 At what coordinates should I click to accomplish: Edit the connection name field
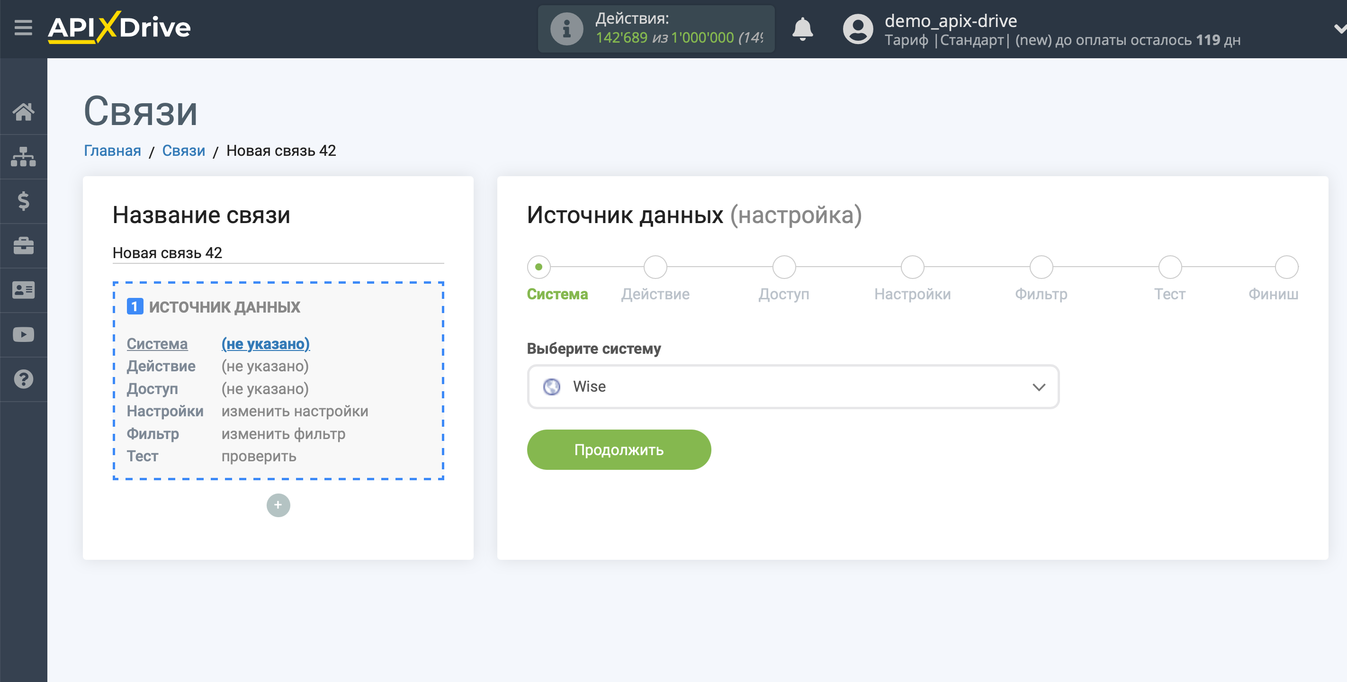278,253
